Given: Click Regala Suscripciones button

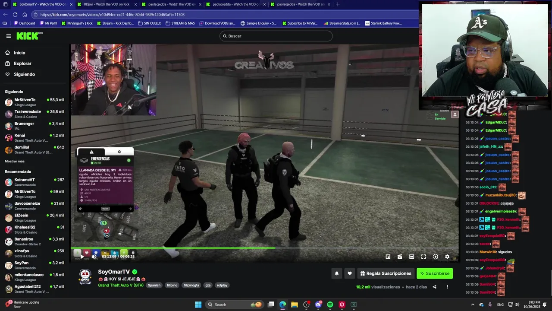Looking at the screenshot, I should click(386, 273).
